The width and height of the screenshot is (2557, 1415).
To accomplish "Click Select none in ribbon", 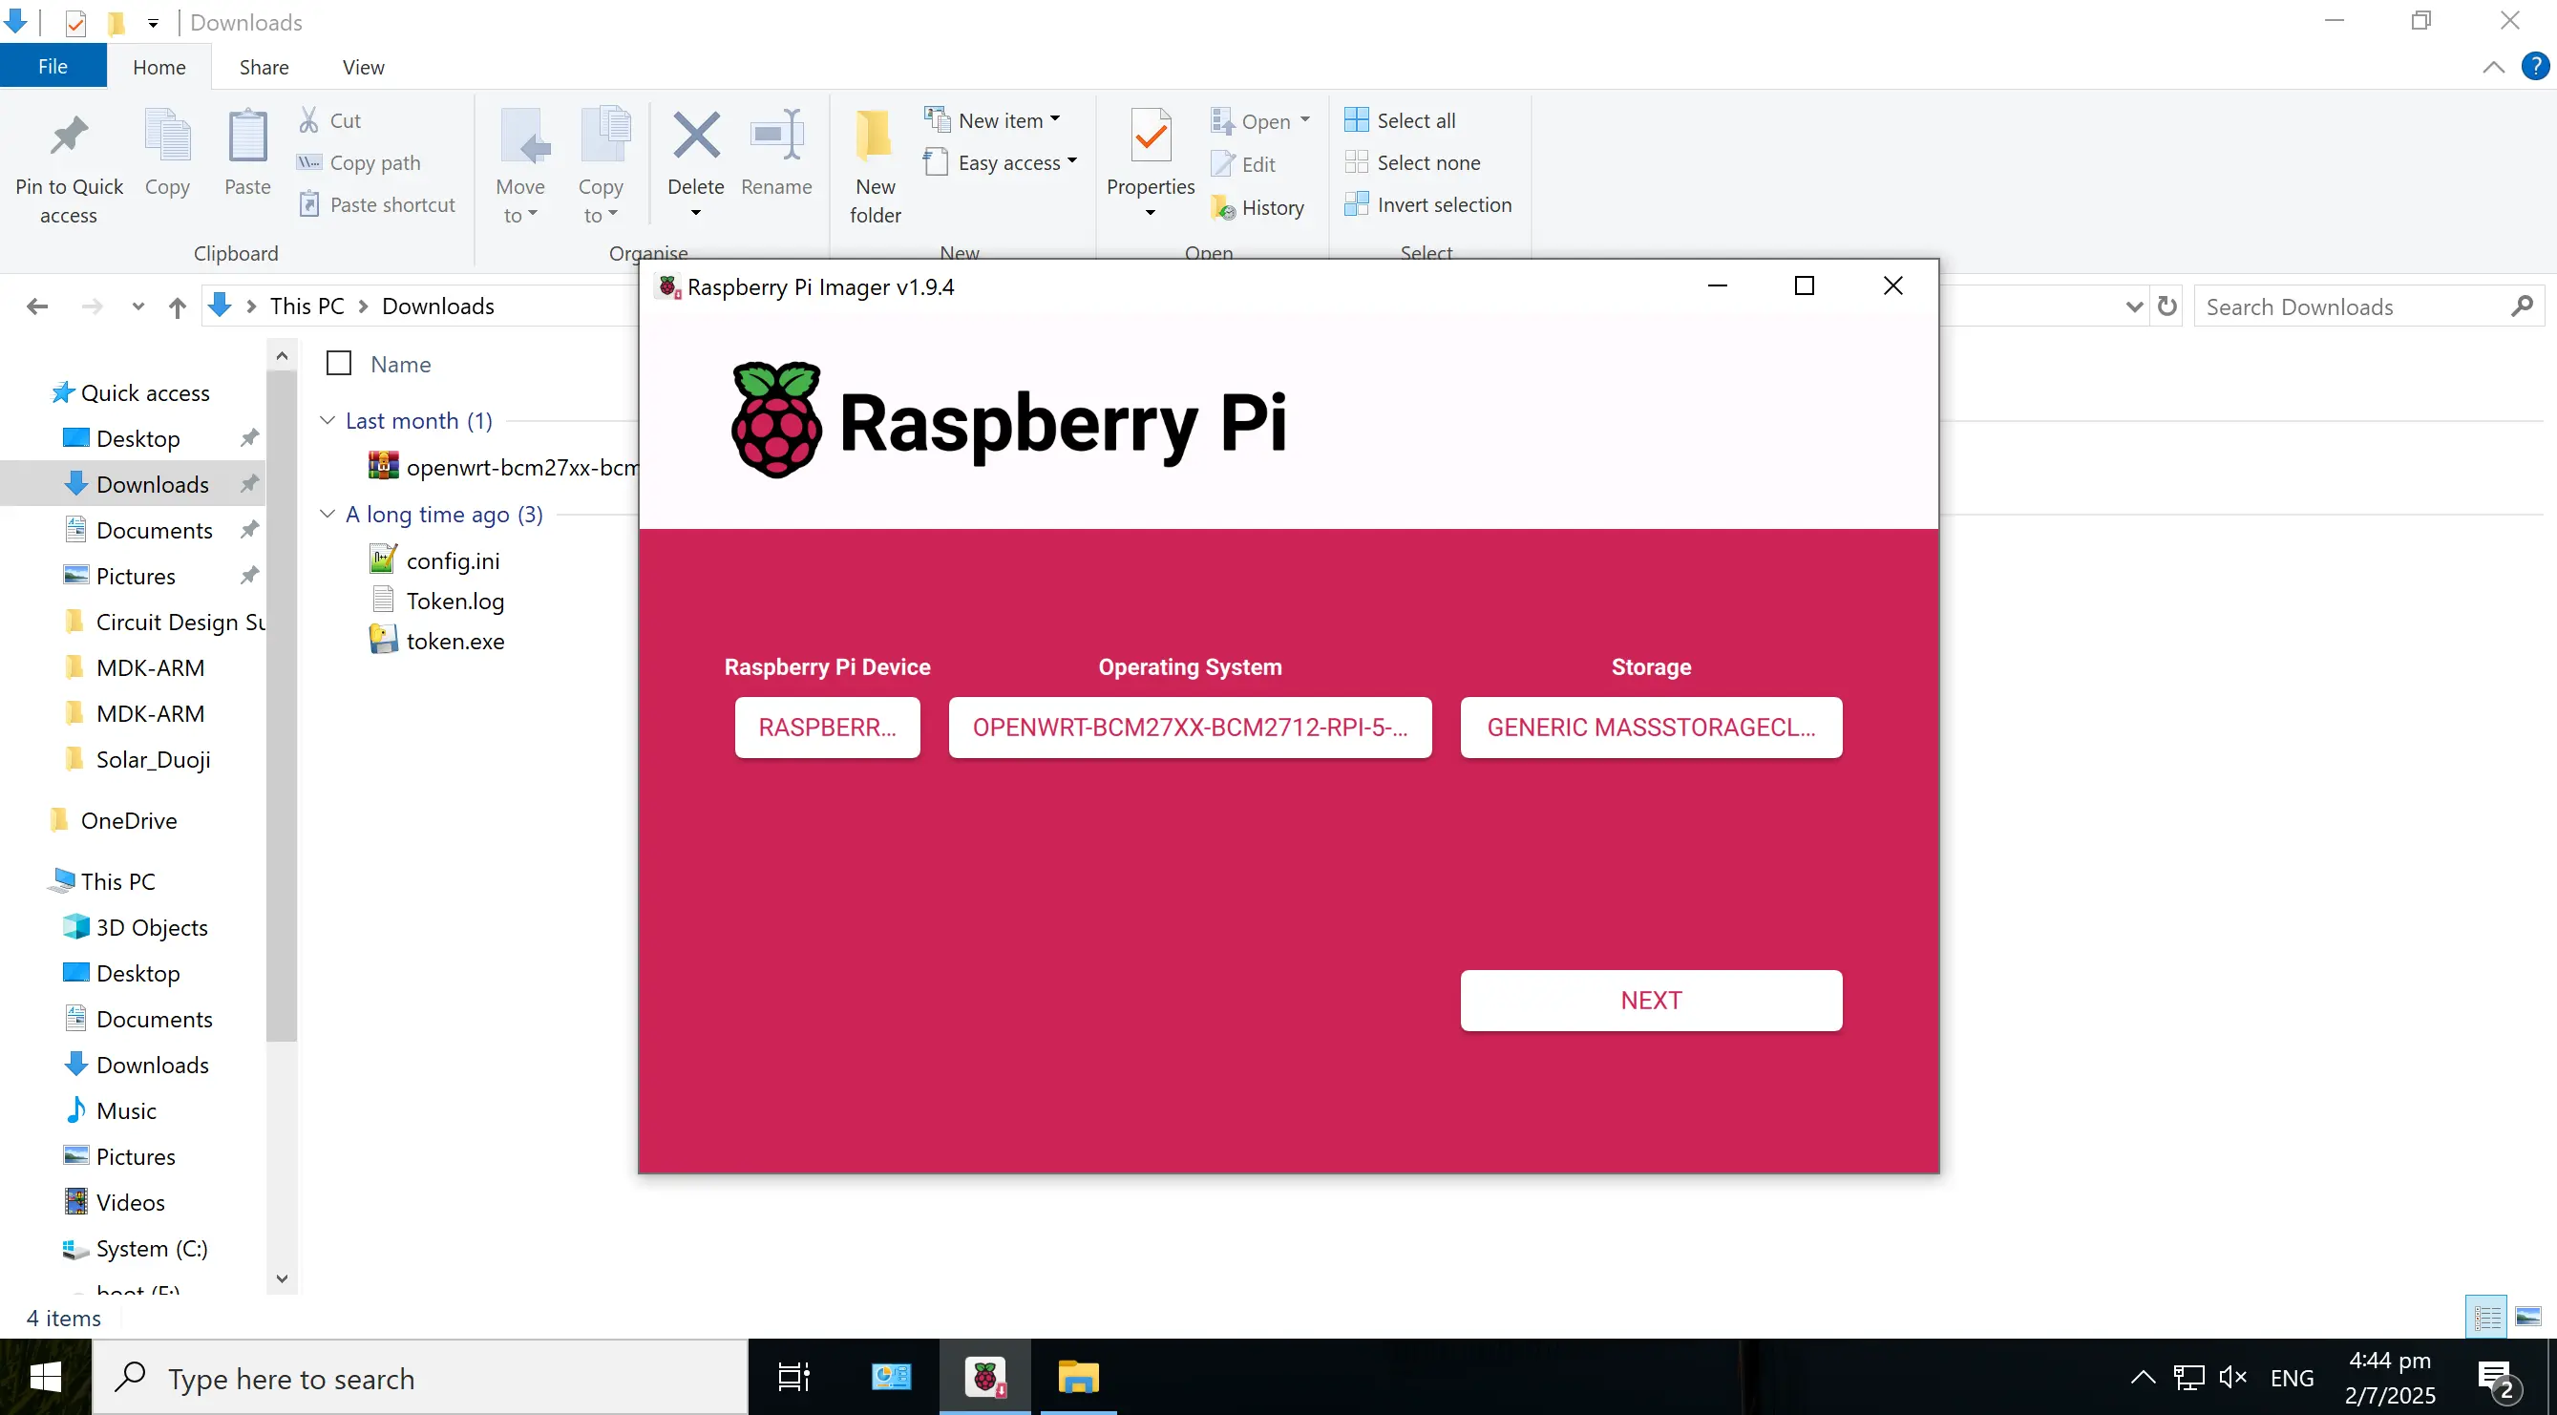I will coord(1412,162).
